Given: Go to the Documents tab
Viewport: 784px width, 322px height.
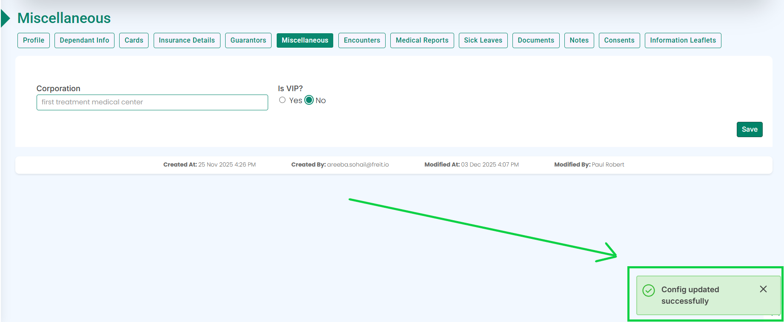Looking at the screenshot, I should coord(536,40).
